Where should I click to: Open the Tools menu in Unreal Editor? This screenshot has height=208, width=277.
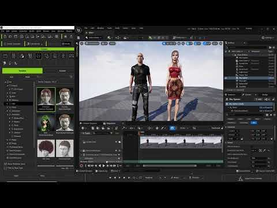110,28
